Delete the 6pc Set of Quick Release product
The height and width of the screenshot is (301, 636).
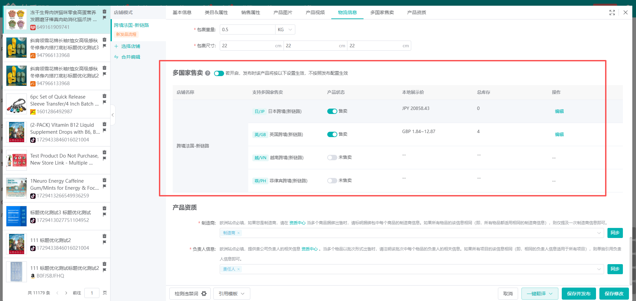(x=104, y=96)
